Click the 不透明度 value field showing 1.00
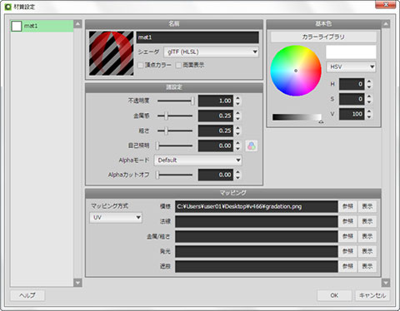The width and height of the screenshot is (400, 311). [x=216, y=101]
